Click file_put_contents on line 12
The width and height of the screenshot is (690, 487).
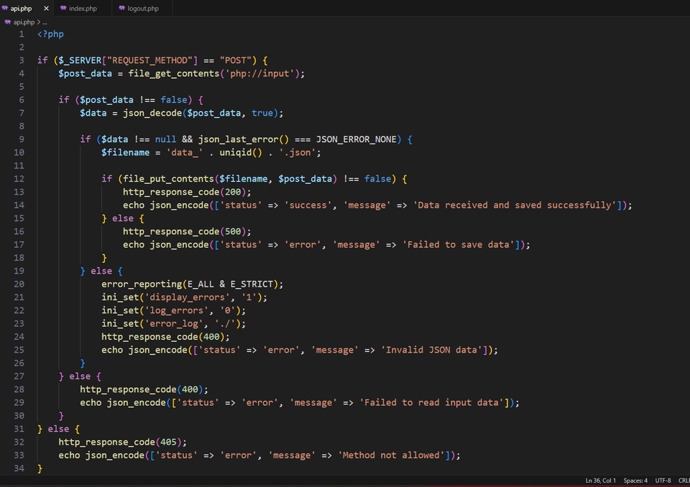coord(168,179)
